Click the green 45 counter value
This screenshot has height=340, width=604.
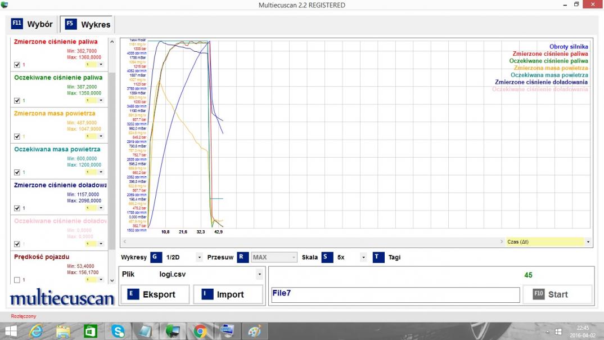(x=528, y=275)
